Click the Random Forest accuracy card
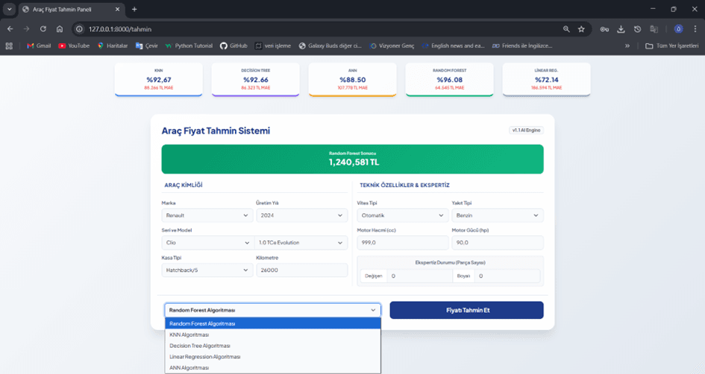 tap(449, 79)
